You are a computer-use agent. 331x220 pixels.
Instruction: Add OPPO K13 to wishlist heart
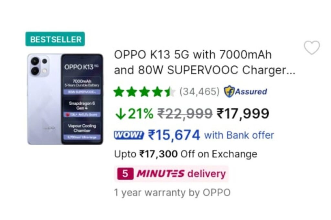click(x=312, y=48)
